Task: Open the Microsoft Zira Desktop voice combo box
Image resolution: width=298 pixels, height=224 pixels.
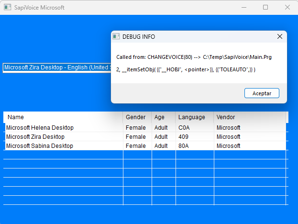Action: tap(57, 67)
